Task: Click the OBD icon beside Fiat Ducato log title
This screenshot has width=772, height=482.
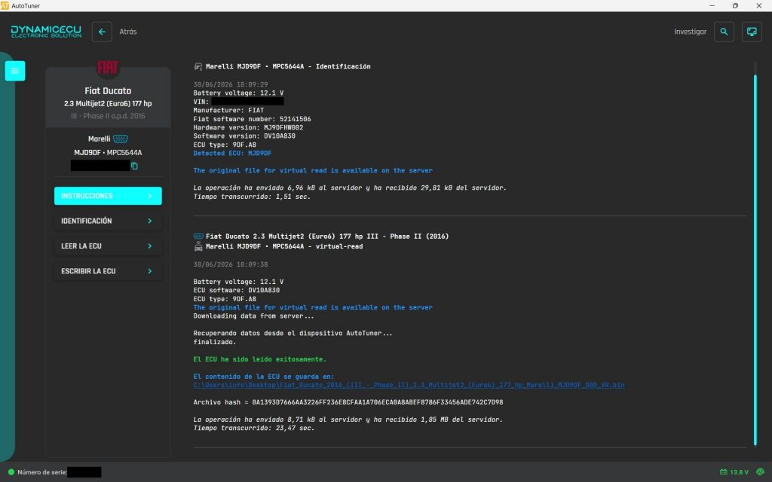Action: [198, 236]
